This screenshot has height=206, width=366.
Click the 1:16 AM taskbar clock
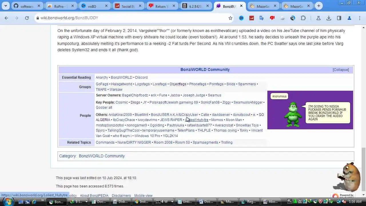[x=355, y=202]
